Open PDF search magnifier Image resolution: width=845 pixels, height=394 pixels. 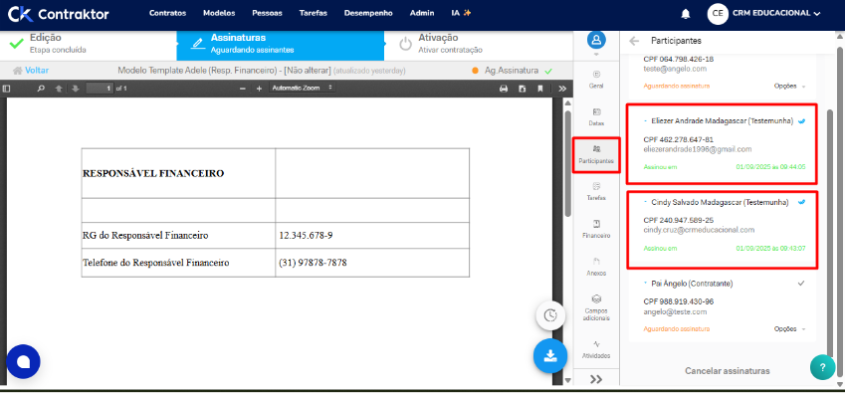(x=41, y=88)
